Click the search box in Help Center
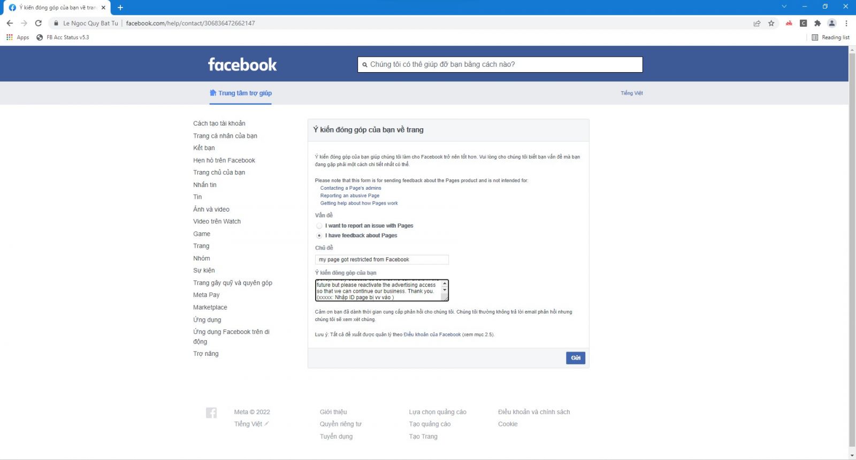 (x=500, y=64)
